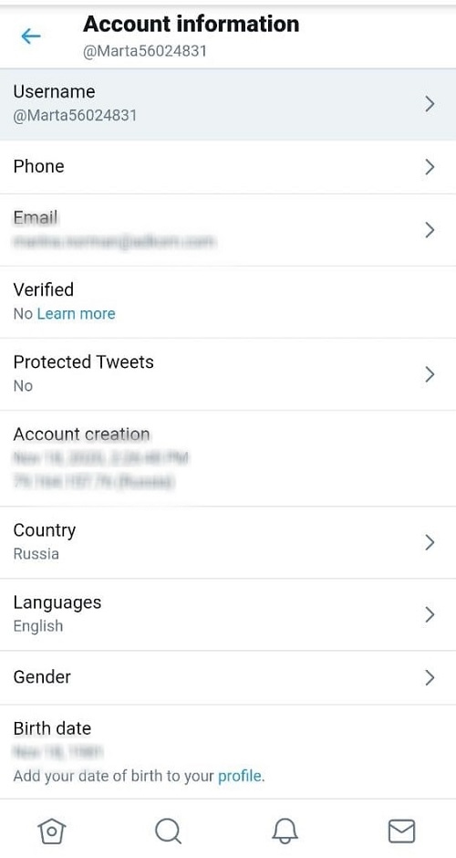Go back using the left arrow icon
This screenshot has height=858, width=456.
pyautogui.click(x=31, y=37)
